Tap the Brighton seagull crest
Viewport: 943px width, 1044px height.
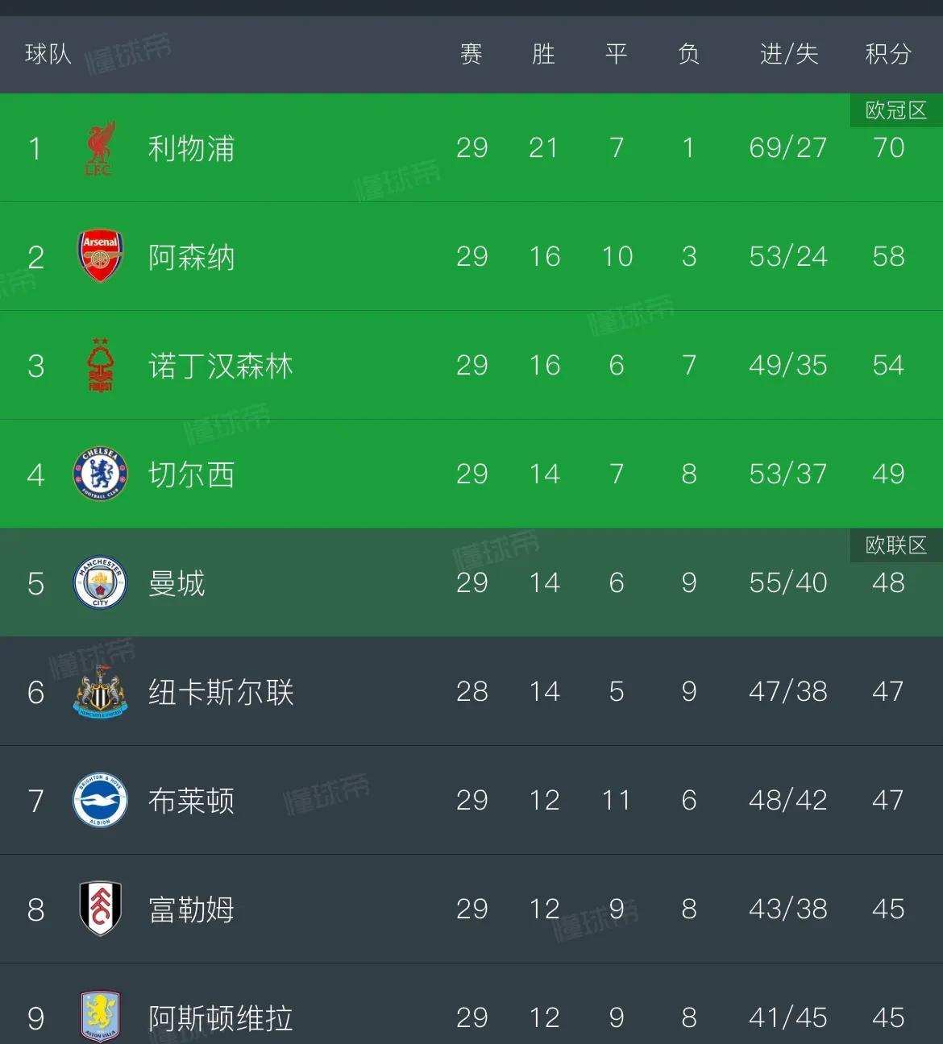coord(101,800)
